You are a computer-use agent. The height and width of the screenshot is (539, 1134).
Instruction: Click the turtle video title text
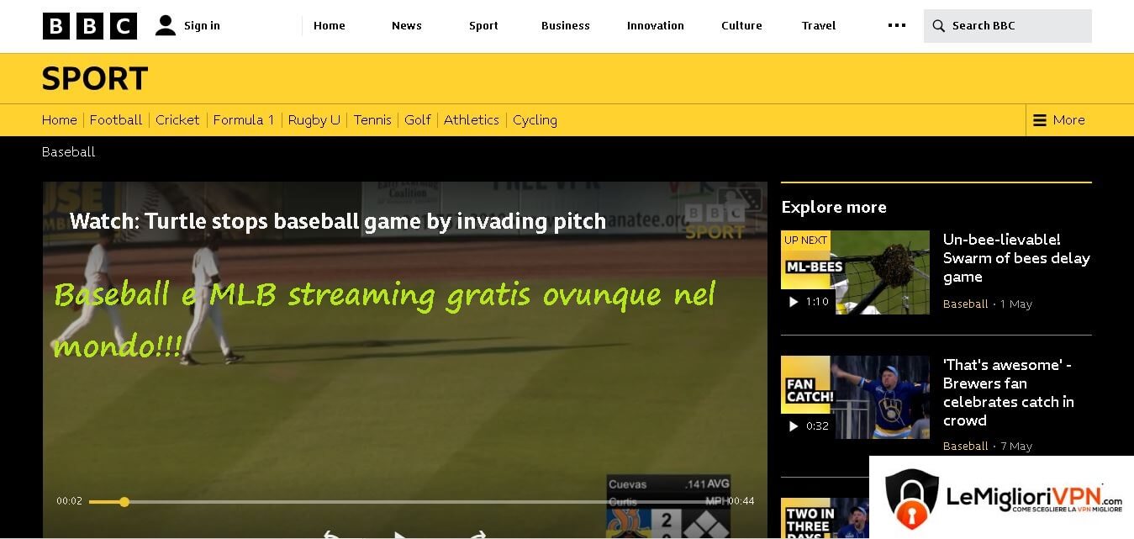[x=338, y=221]
